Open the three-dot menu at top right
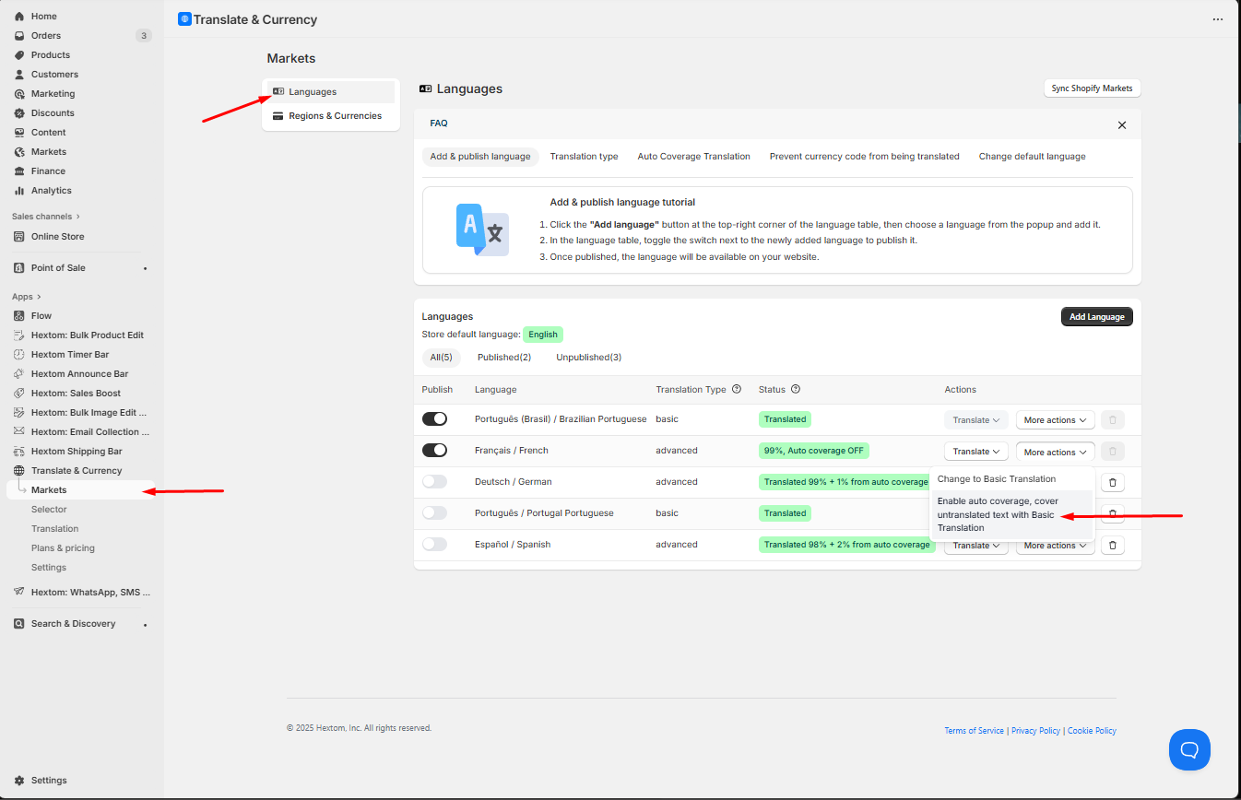This screenshot has height=800, width=1241. pyautogui.click(x=1219, y=19)
